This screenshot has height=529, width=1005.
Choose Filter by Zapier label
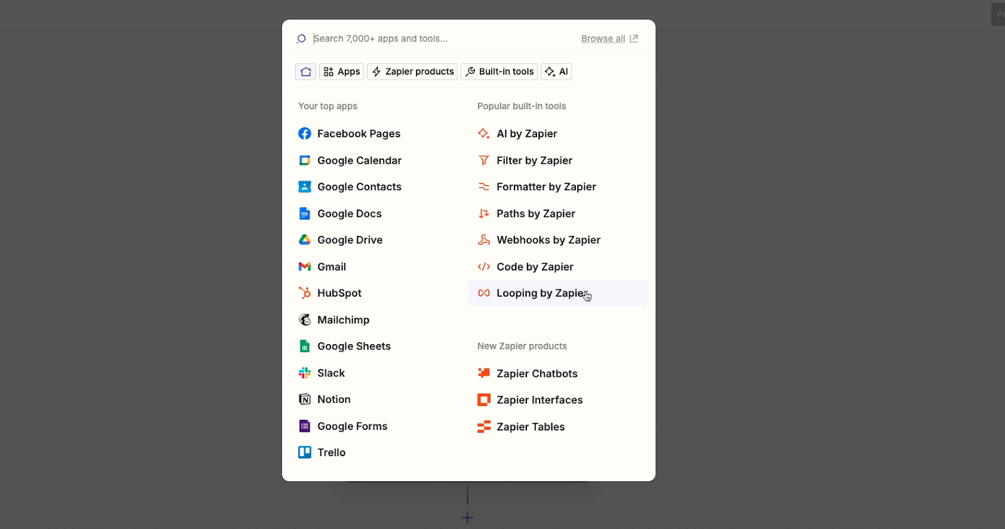[x=535, y=161]
